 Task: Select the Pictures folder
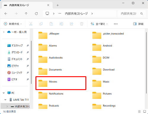tap(102, 95)
